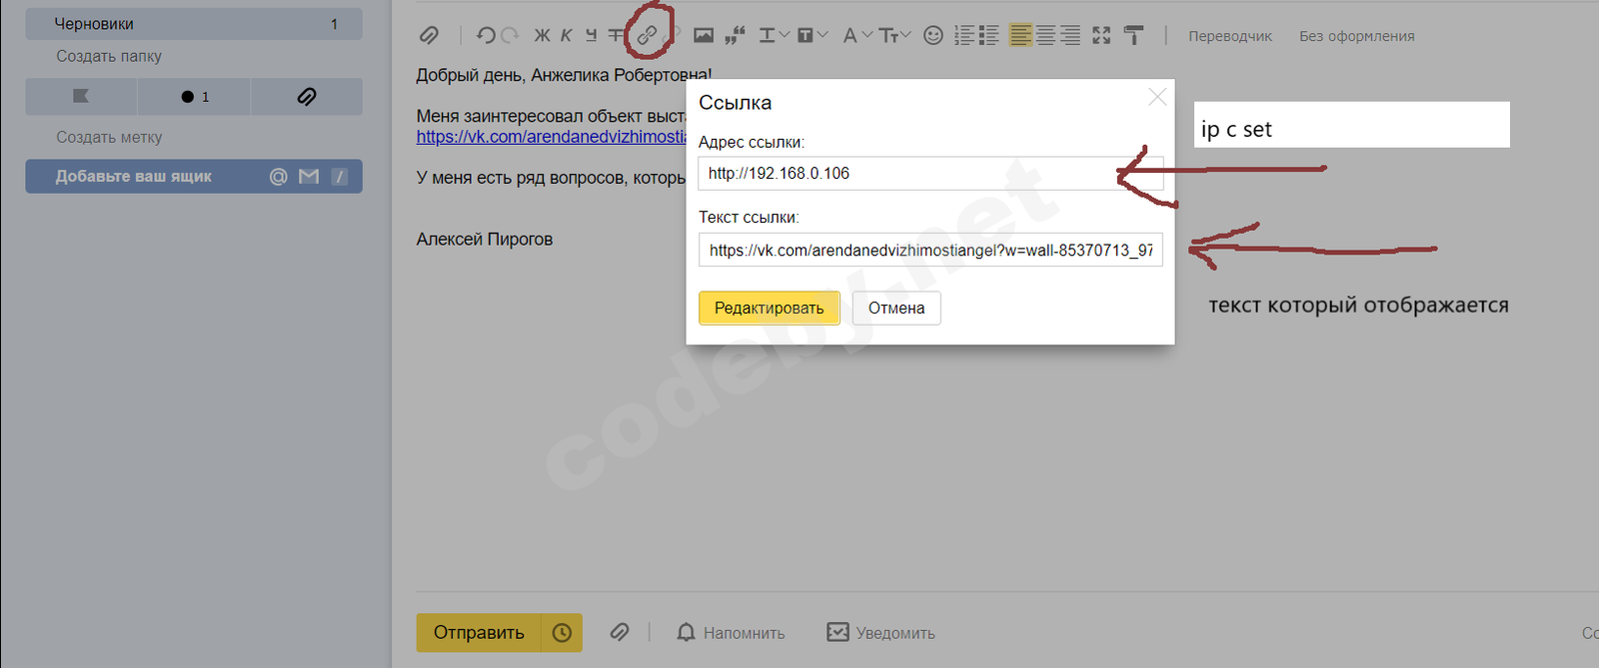Toggle strikethrough formatting
The image size is (1599, 668).
[x=616, y=36]
